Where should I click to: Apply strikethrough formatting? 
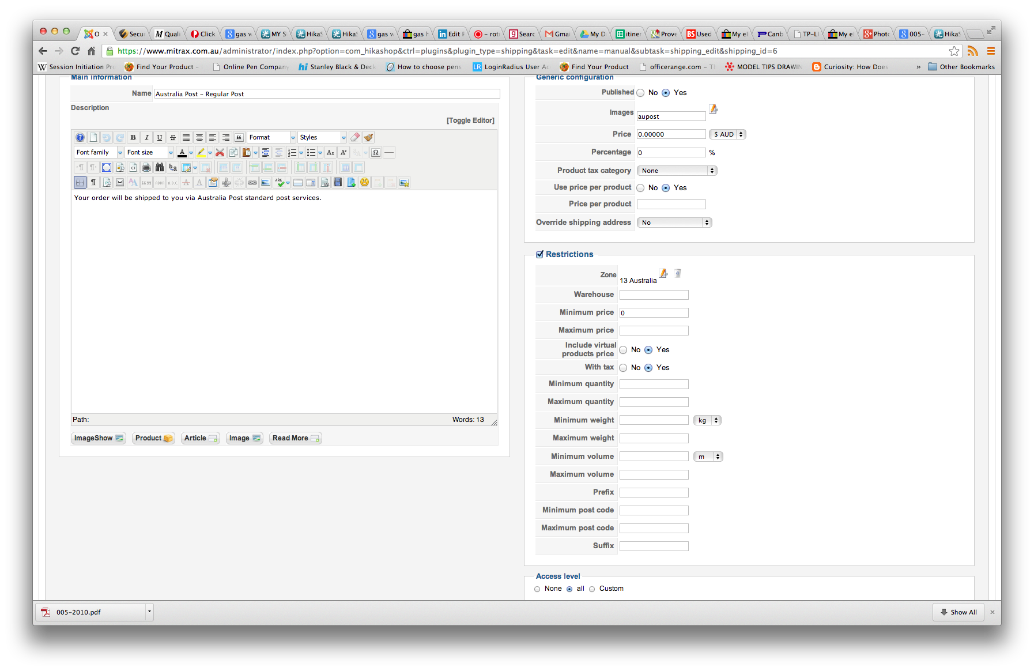tap(173, 137)
